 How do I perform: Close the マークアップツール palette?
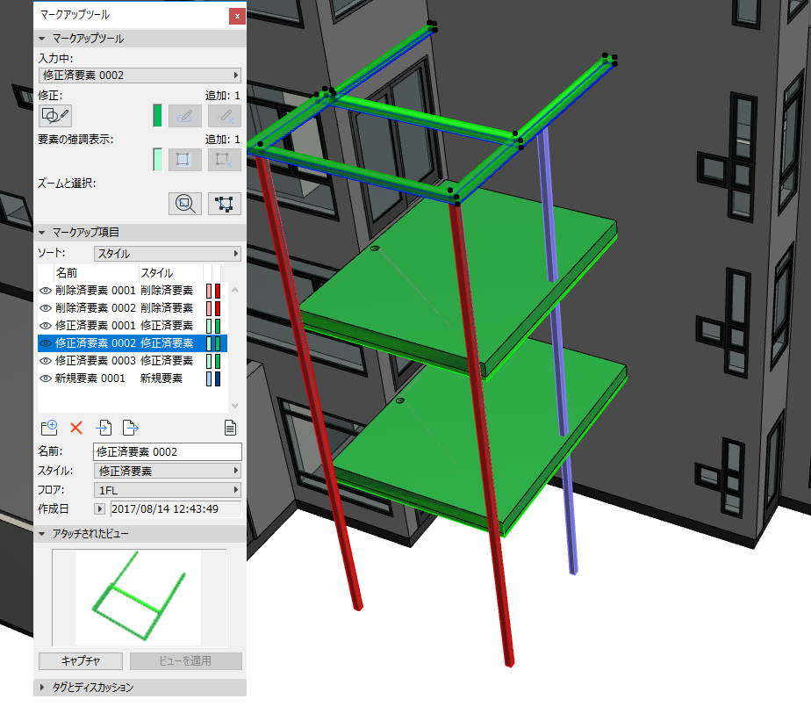point(237,16)
